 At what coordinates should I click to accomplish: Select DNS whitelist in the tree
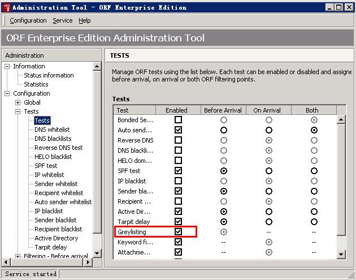coord(52,130)
